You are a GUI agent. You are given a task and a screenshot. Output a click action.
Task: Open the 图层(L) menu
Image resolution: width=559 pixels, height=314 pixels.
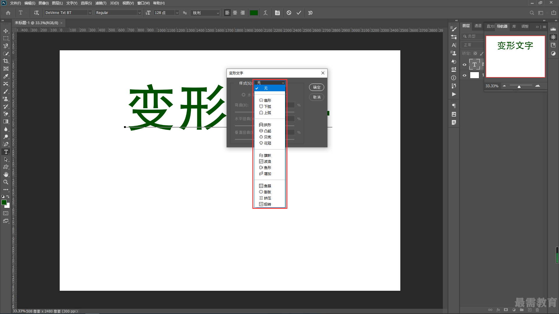pos(57,3)
